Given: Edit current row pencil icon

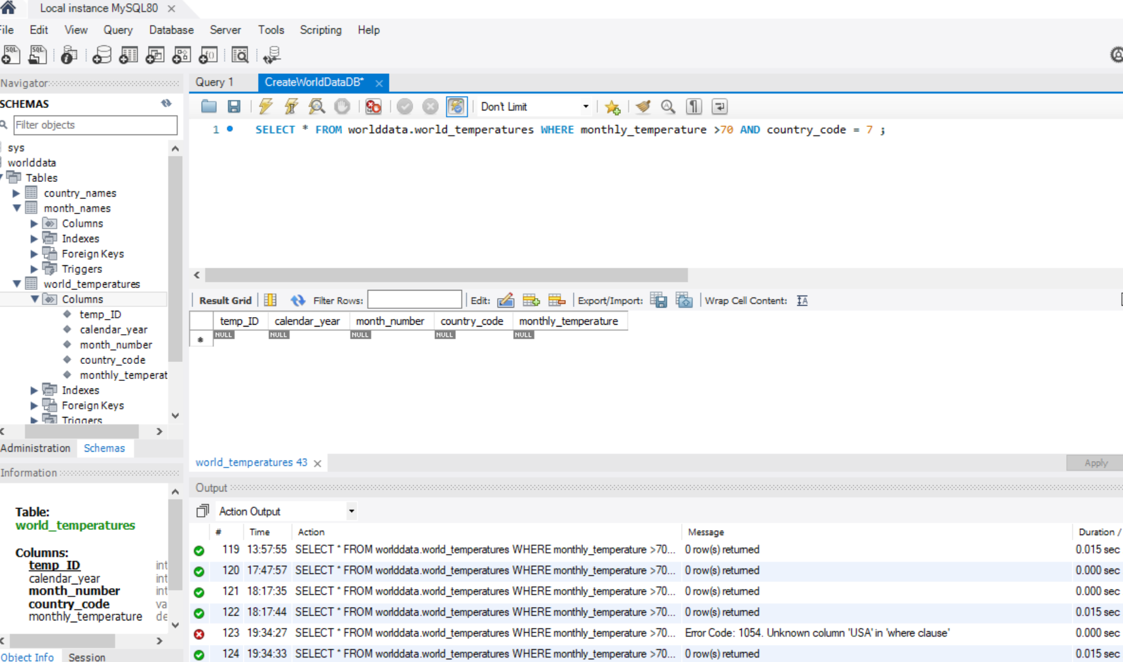Looking at the screenshot, I should 505,300.
